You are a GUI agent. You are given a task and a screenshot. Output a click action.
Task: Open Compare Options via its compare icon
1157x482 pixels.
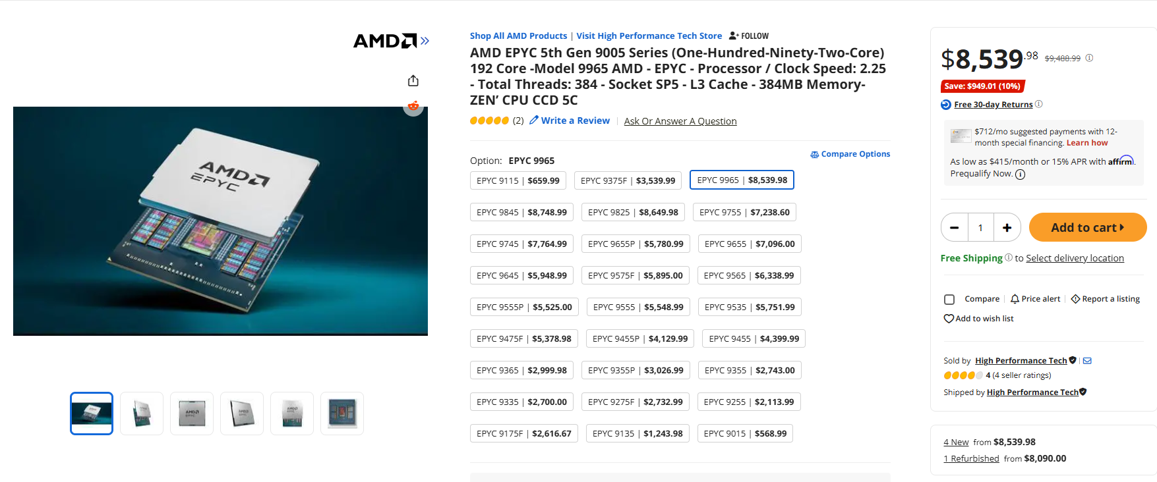click(x=814, y=153)
